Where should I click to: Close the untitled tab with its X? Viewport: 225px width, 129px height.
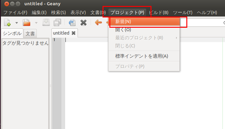point(74,33)
